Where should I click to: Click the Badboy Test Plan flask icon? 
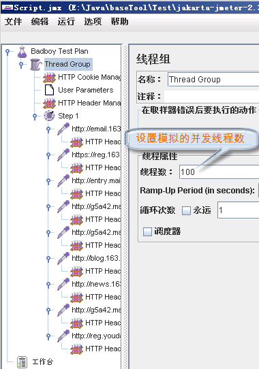point(22,52)
